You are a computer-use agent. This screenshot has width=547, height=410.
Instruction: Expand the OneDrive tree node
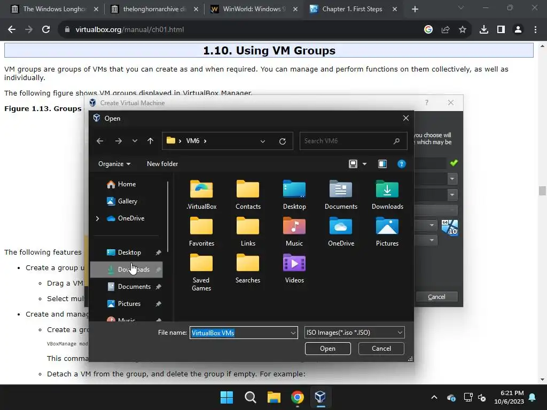[97, 218]
